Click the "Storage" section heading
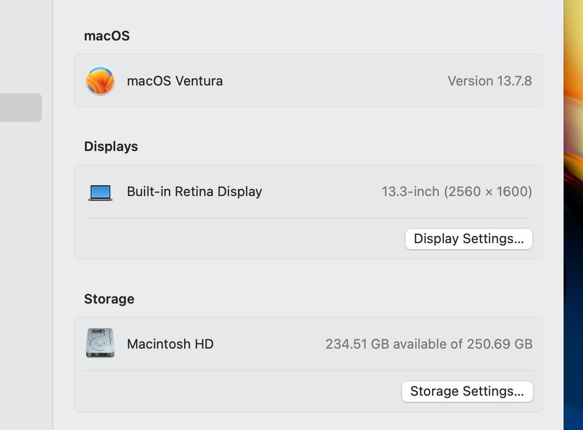This screenshot has width=583, height=430. click(109, 299)
